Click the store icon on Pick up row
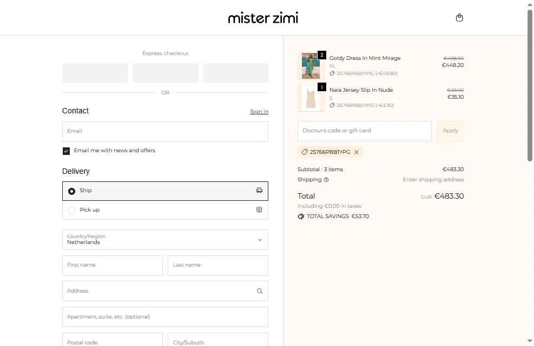The image size is (534, 346). click(259, 210)
